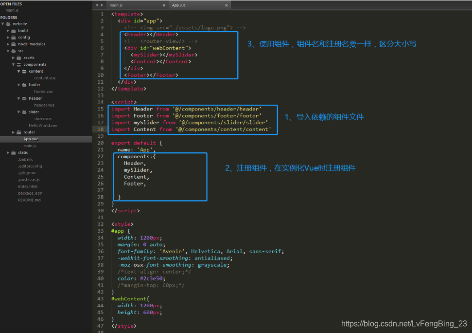Click the components folder icon
The height and width of the screenshot is (333, 472).
(x=19, y=64)
